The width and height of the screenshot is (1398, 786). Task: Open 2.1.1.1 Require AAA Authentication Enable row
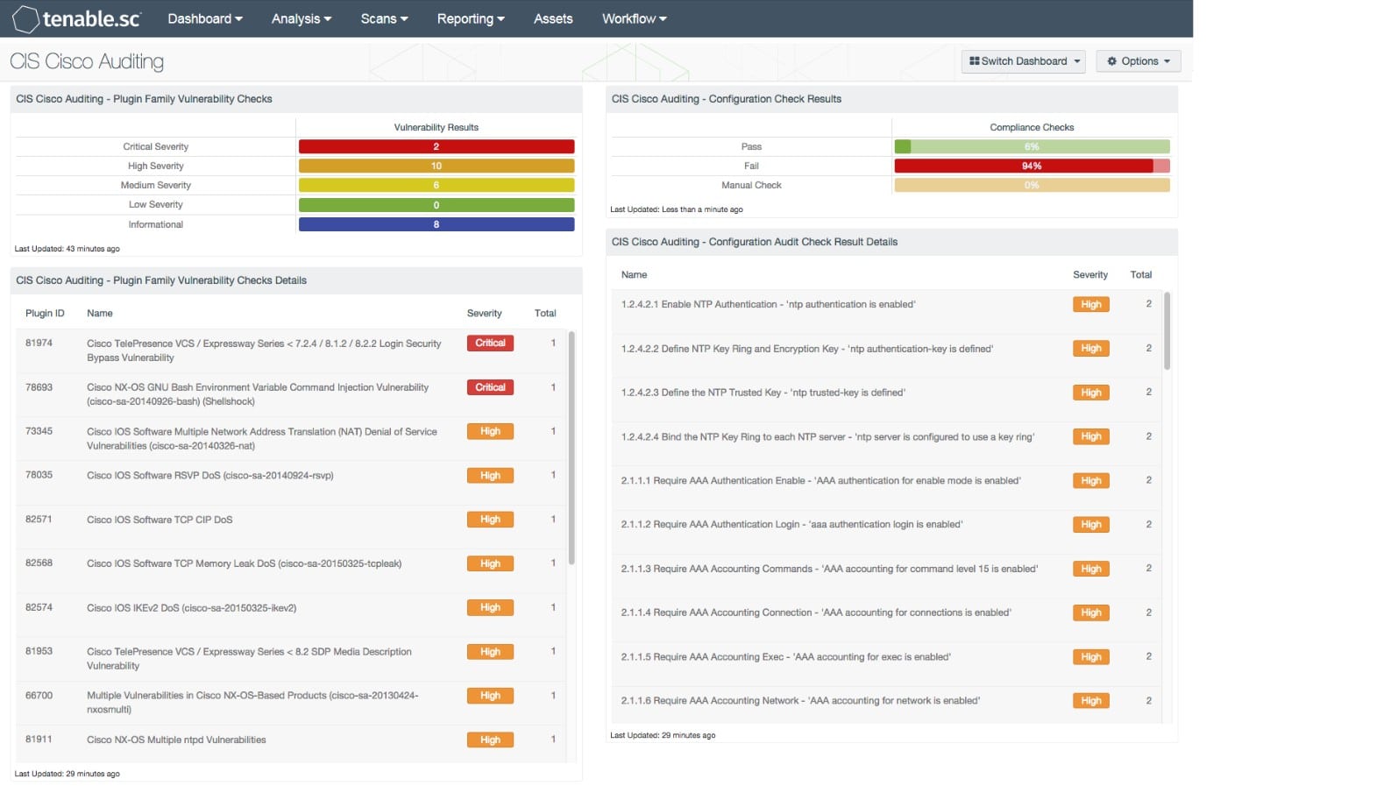[885, 487]
